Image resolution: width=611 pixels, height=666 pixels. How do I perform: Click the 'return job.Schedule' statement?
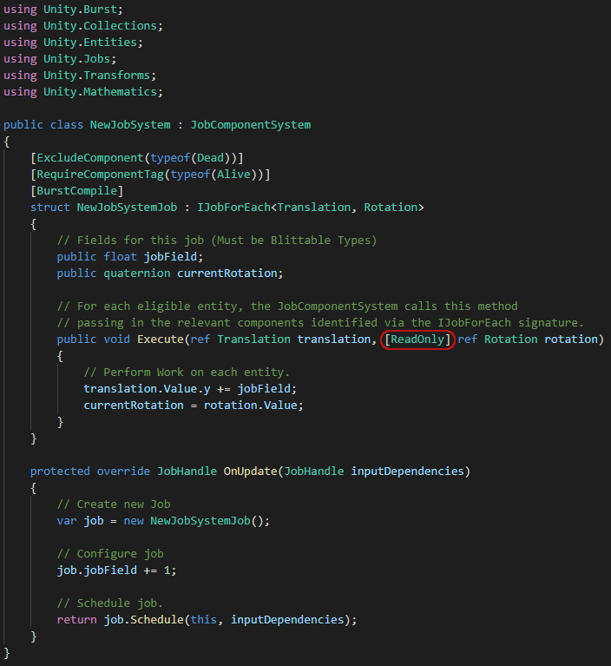click(207, 620)
